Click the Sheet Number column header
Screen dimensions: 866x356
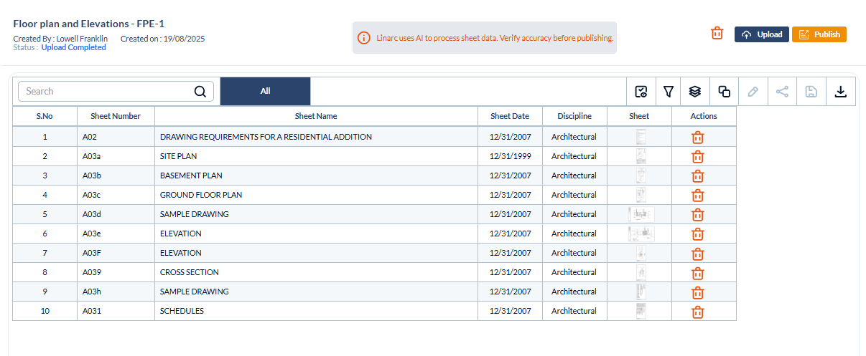(116, 116)
